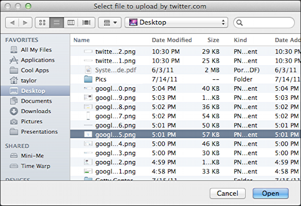Click the Syste...de.pdf file icon

[88, 70]
